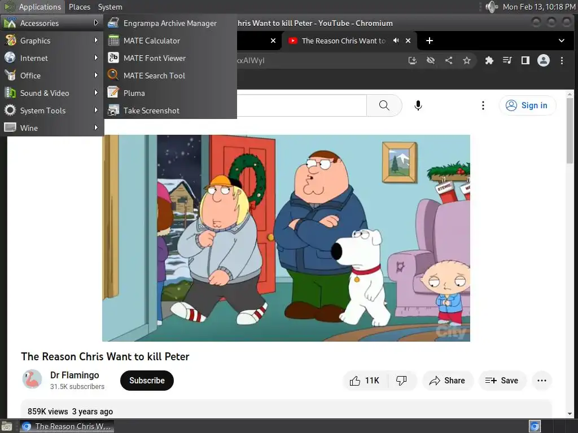This screenshot has height=433, width=578.
Task: Dislike the video with thumbs down
Action: [401, 381]
